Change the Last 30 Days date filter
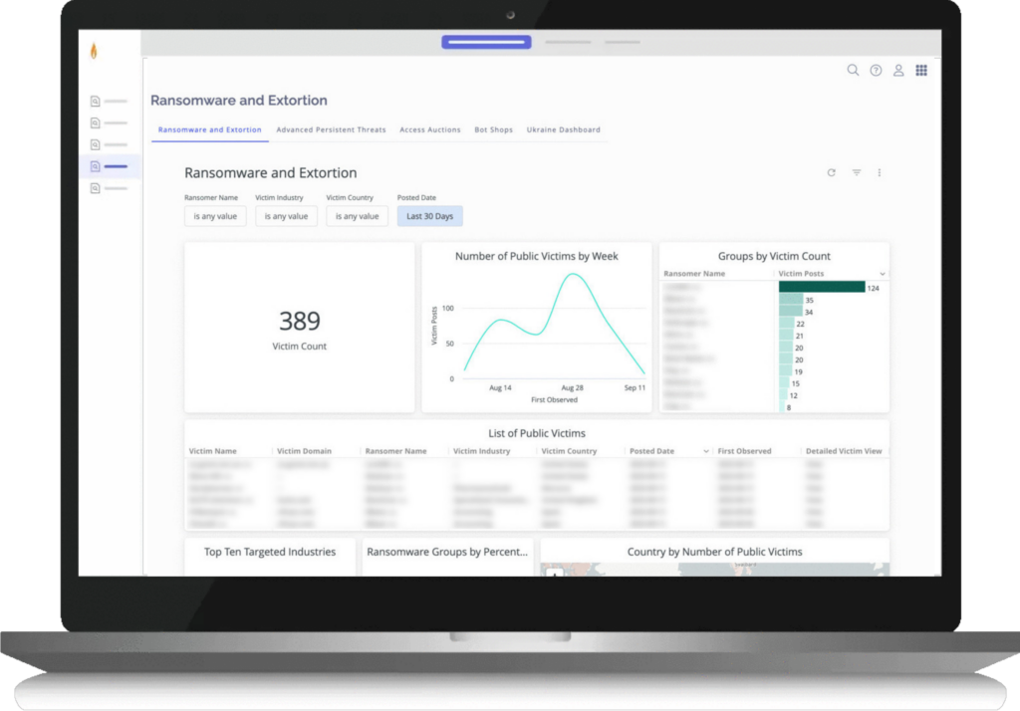The width and height of the screenshot is (1020, 711). point(429,216)
